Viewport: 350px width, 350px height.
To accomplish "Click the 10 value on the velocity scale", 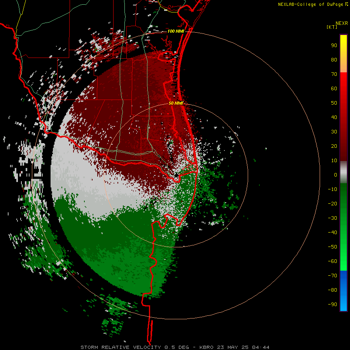I will point(334,161).
